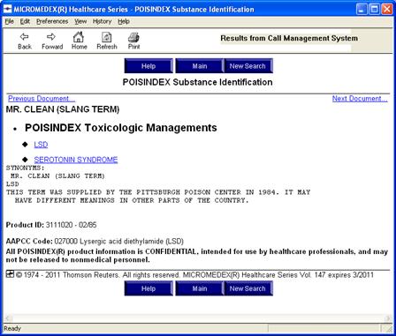Click the SYNONYMS: label
The height and width of the screenshot is (336, 396).
pyautogui.click(x=26, y=168)
